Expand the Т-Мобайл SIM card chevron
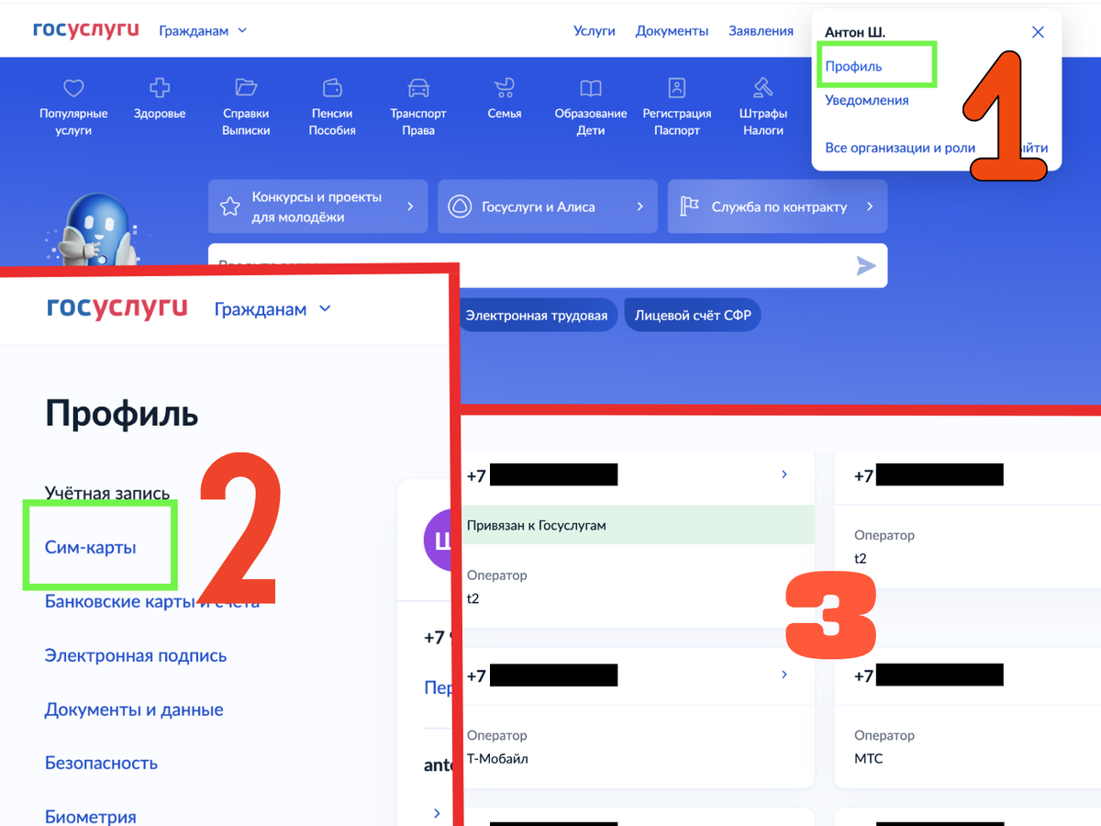 coord(784,675)
